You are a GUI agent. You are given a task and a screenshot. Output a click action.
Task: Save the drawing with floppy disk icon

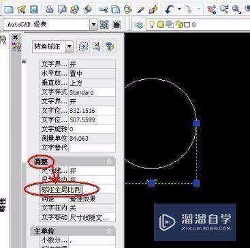[x=34, y=10]
